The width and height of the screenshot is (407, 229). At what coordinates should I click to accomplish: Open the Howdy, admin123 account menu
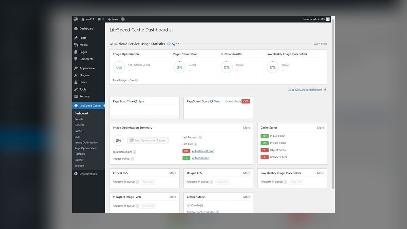pyautogui.click(x=316, y=19)
